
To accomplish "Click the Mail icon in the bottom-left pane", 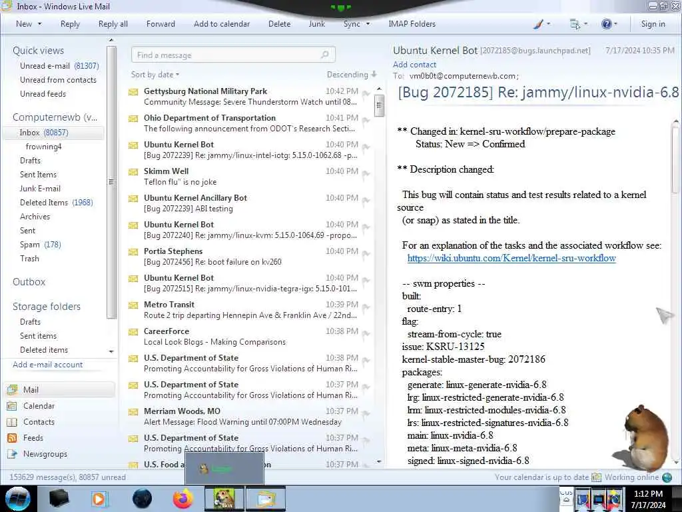I will click(12, 389).
